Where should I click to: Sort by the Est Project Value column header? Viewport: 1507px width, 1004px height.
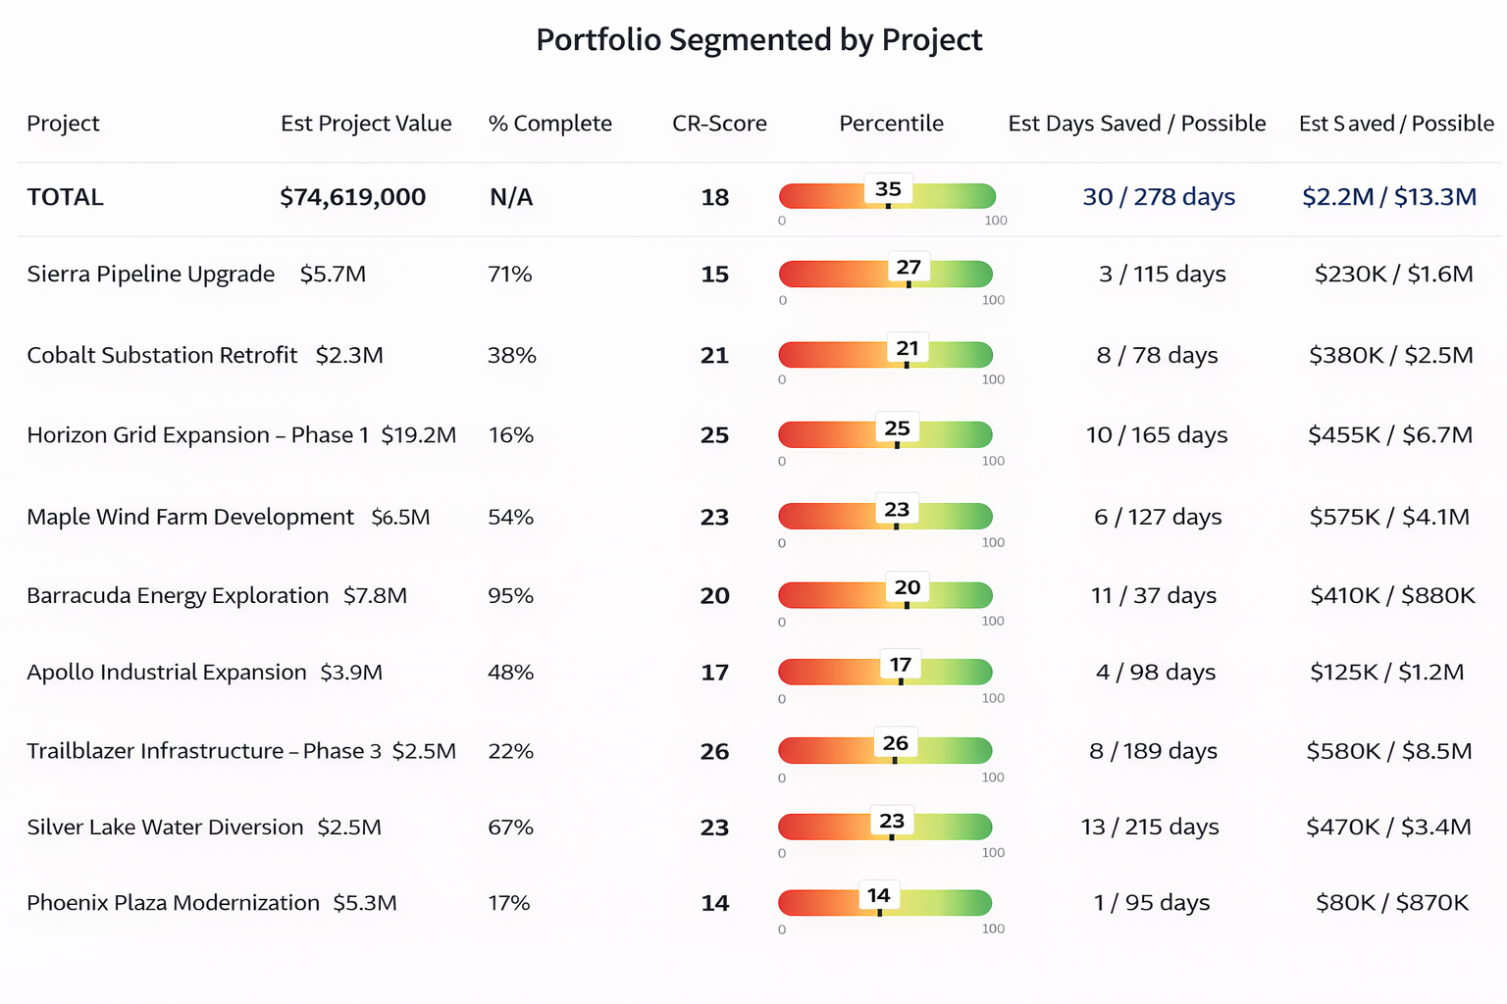366,124
